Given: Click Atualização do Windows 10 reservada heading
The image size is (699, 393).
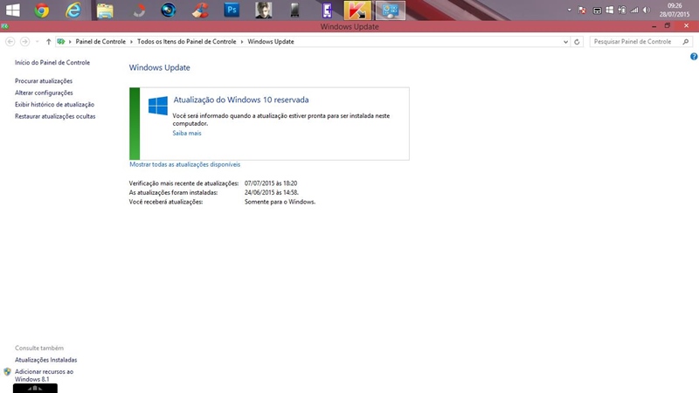Looking at the screenshot, I should pos(241,100).
